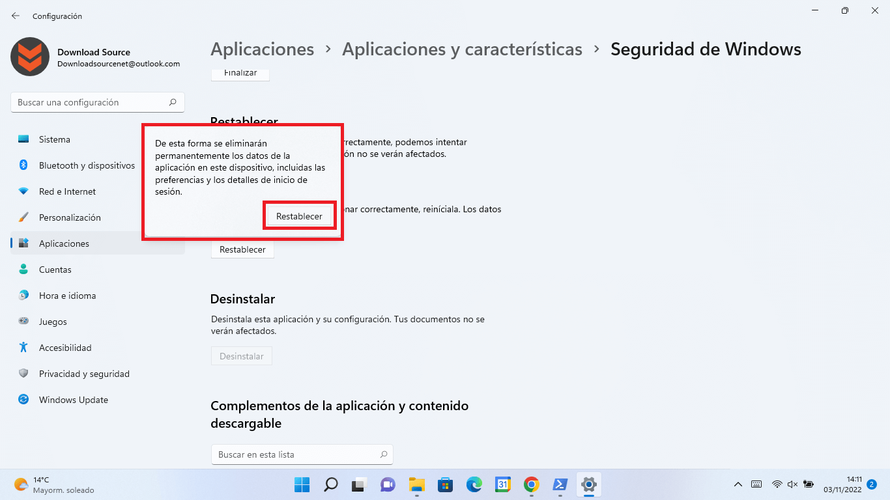Open Chat from the taskbar
The width and height of the screenshot is (890, 500).
point(388,484)
